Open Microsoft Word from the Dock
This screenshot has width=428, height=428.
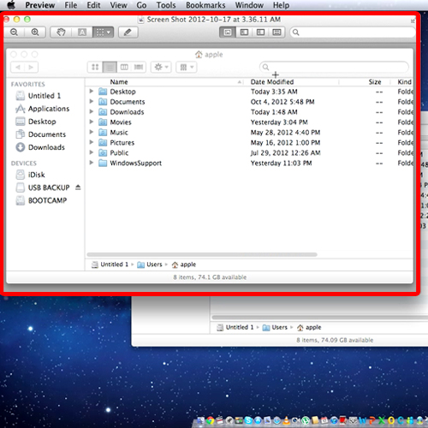[x=362, y=420]
